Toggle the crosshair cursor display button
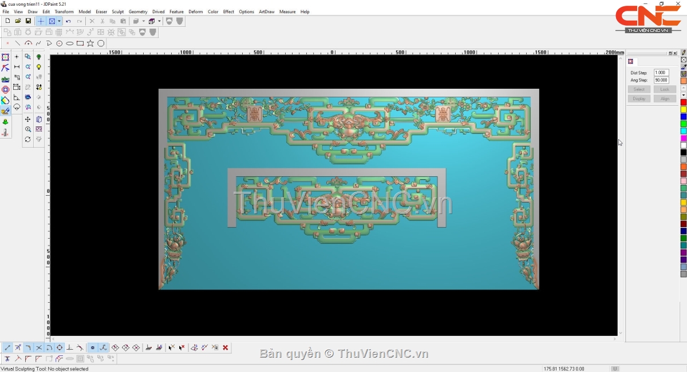687x372 pixels. tap(41, 21)
